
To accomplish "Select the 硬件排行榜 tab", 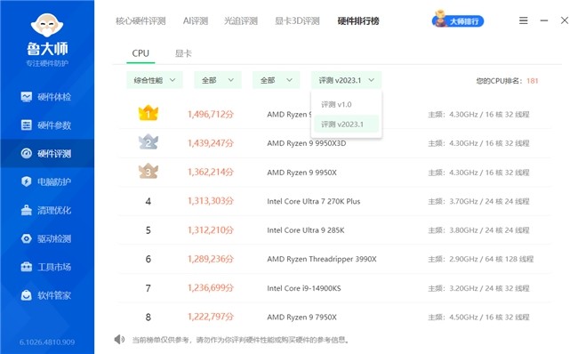I will (358, 21).
